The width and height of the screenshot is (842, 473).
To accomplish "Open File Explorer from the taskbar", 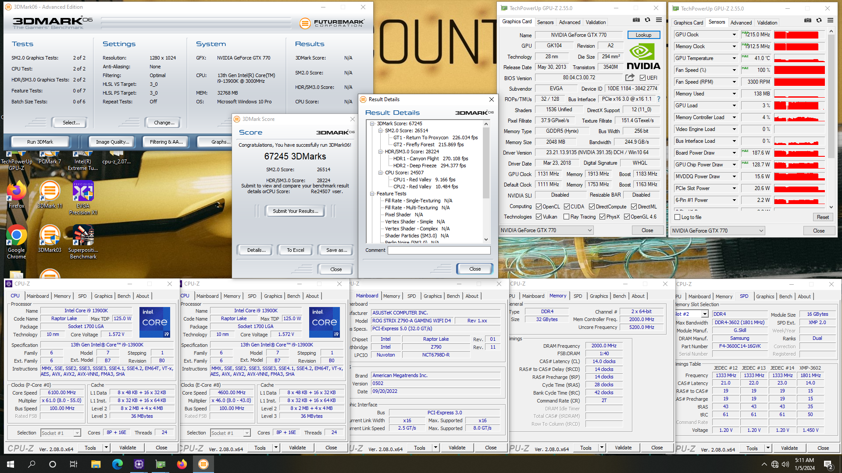I will (96, 464).
